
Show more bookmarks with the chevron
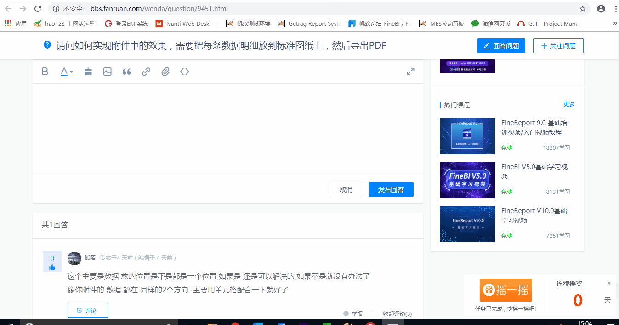coord(615,23)
